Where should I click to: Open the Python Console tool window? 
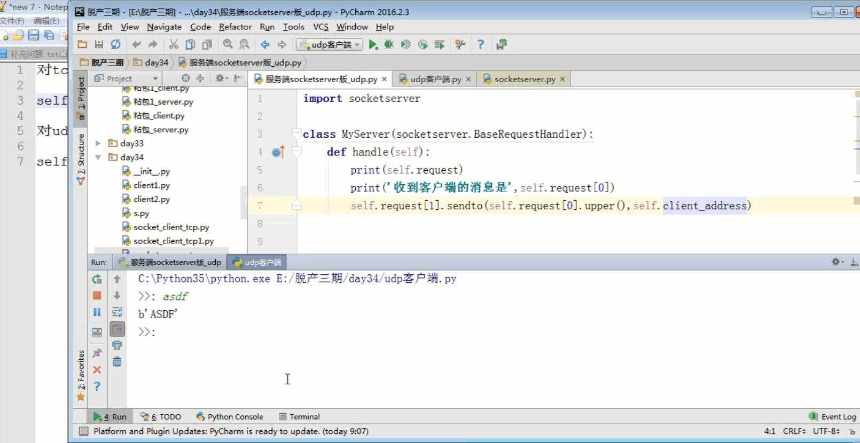[230, 417]
